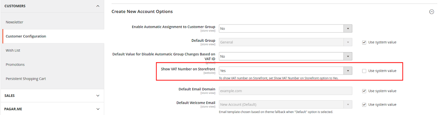Check Use system value for Show VAT Number
Image resolution: width=440 pixels, height=115 pixels.
(x=364, y=71)
